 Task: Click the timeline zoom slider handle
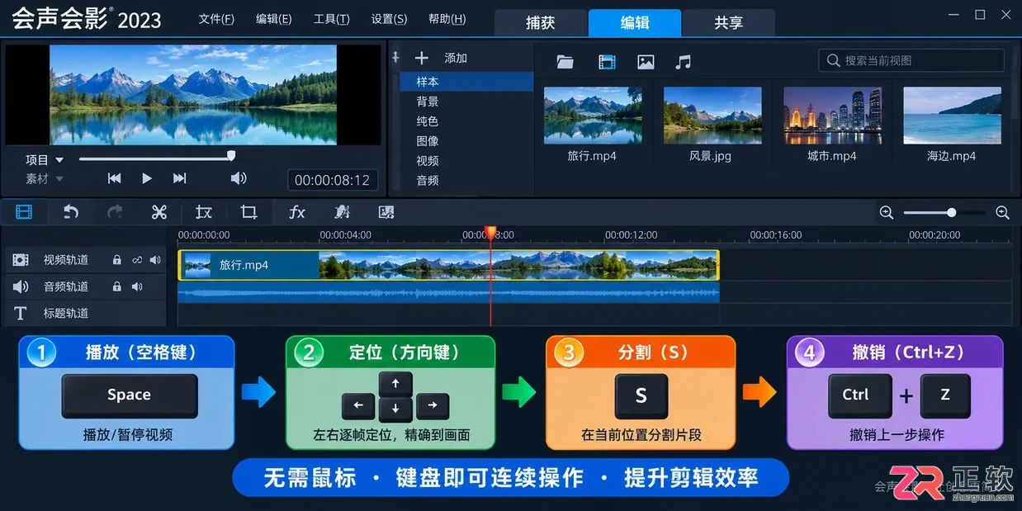(x=951, y=212)
